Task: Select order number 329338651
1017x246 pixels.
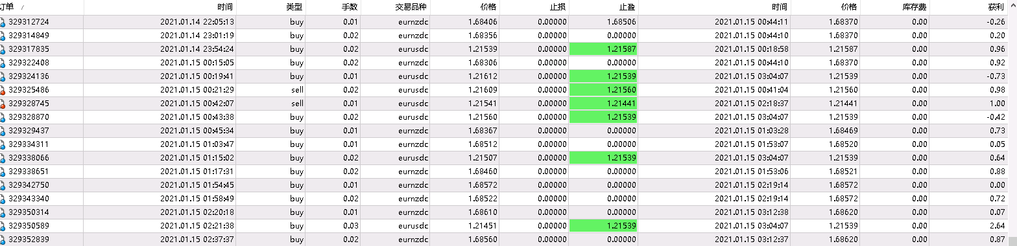Action: tap(29, 172)
